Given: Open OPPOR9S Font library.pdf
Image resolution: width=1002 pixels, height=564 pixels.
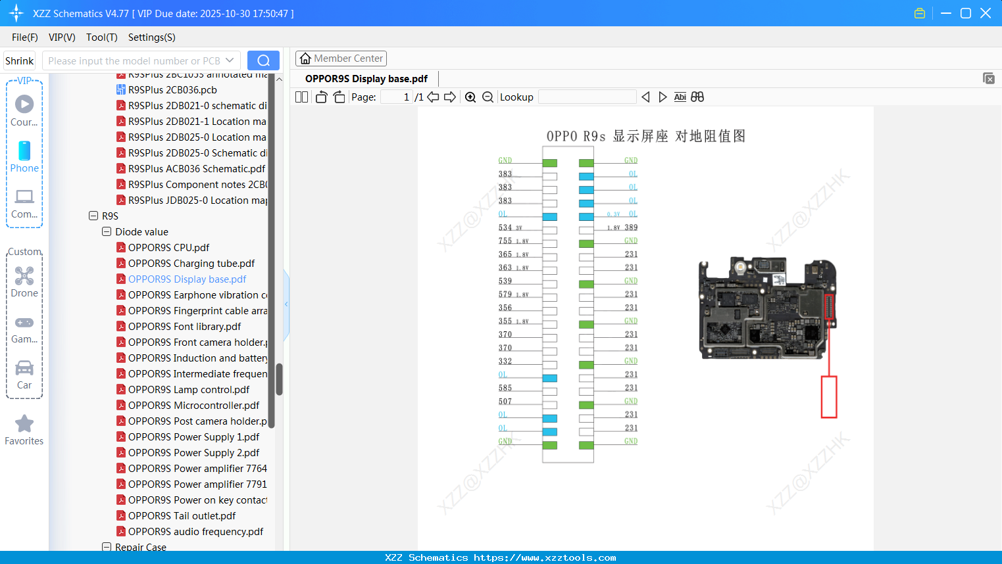Looking at the screenshot, I should click(184, 326).
